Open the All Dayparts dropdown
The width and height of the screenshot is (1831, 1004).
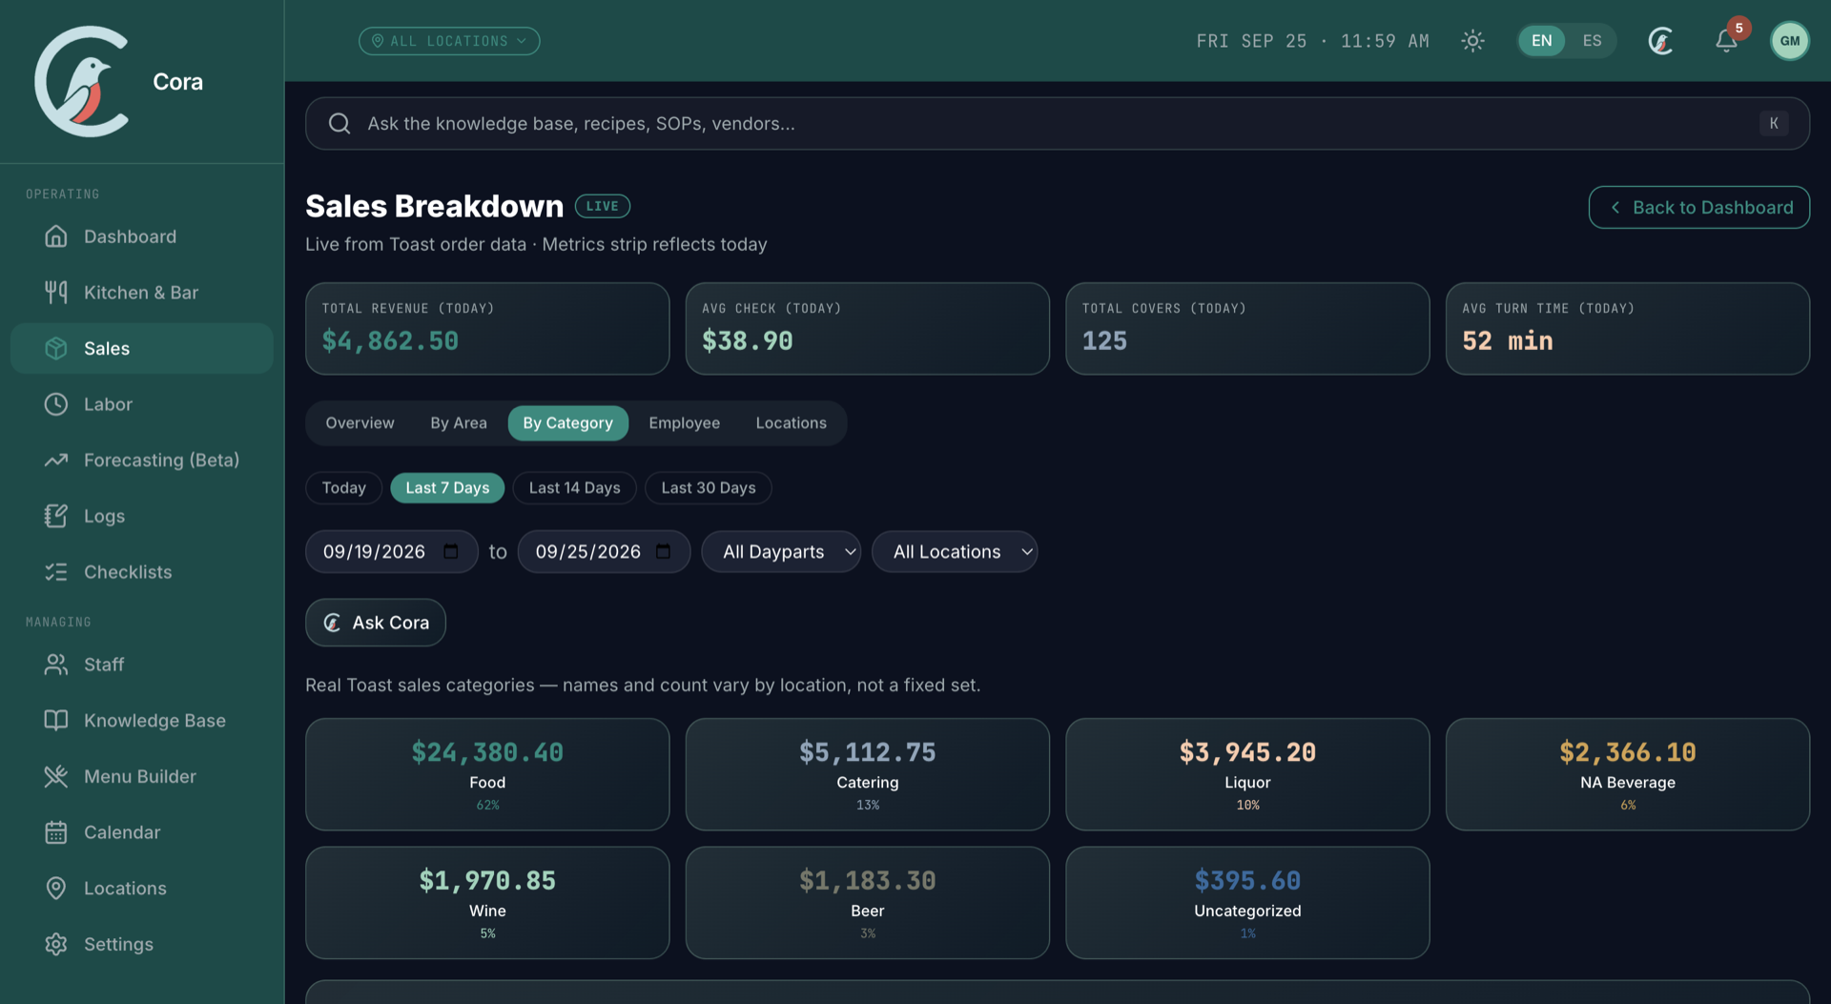[781, 552]
